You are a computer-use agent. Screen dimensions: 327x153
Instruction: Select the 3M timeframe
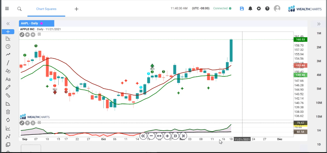[319, 61]
